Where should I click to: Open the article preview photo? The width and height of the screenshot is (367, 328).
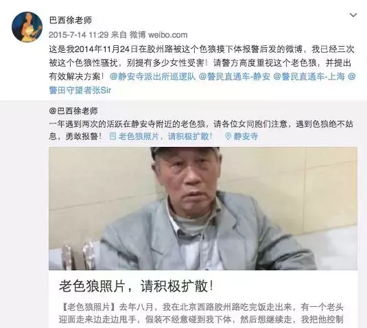(x=203, y=209)
